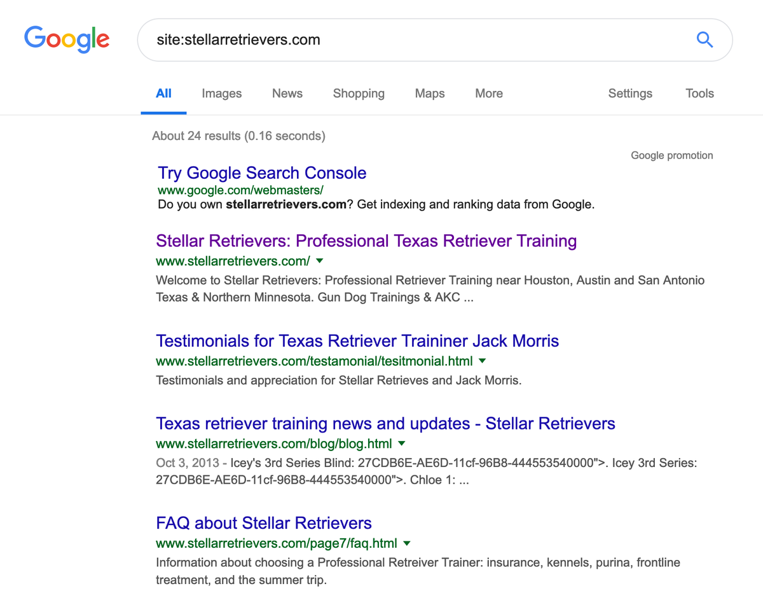Click the page7/faq.html green URL
Screen dimensions: 763x607
pos(277,543)
